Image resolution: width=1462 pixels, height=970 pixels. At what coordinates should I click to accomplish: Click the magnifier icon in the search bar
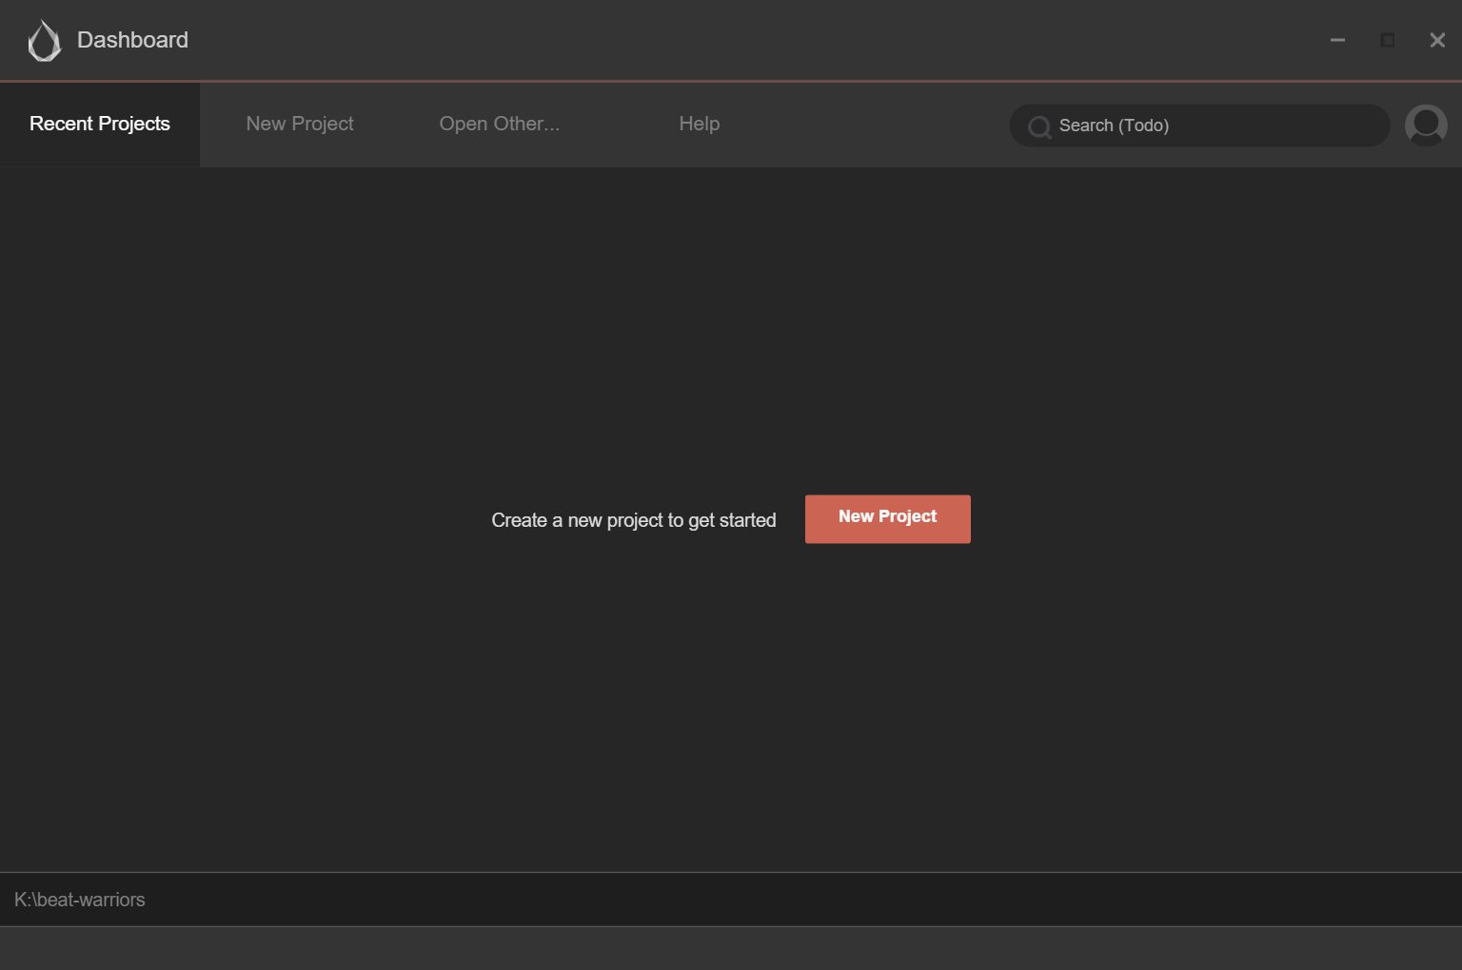pyautogui.click(x=1039, y=126)
